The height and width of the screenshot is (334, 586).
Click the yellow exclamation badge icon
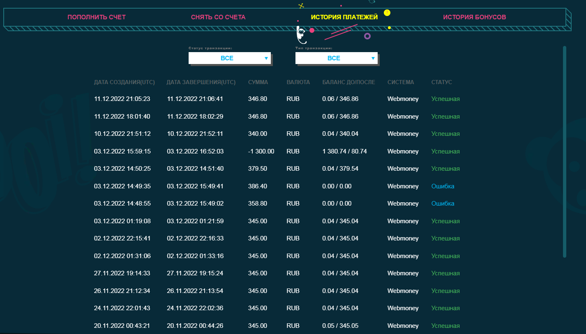tap(387, 13)
